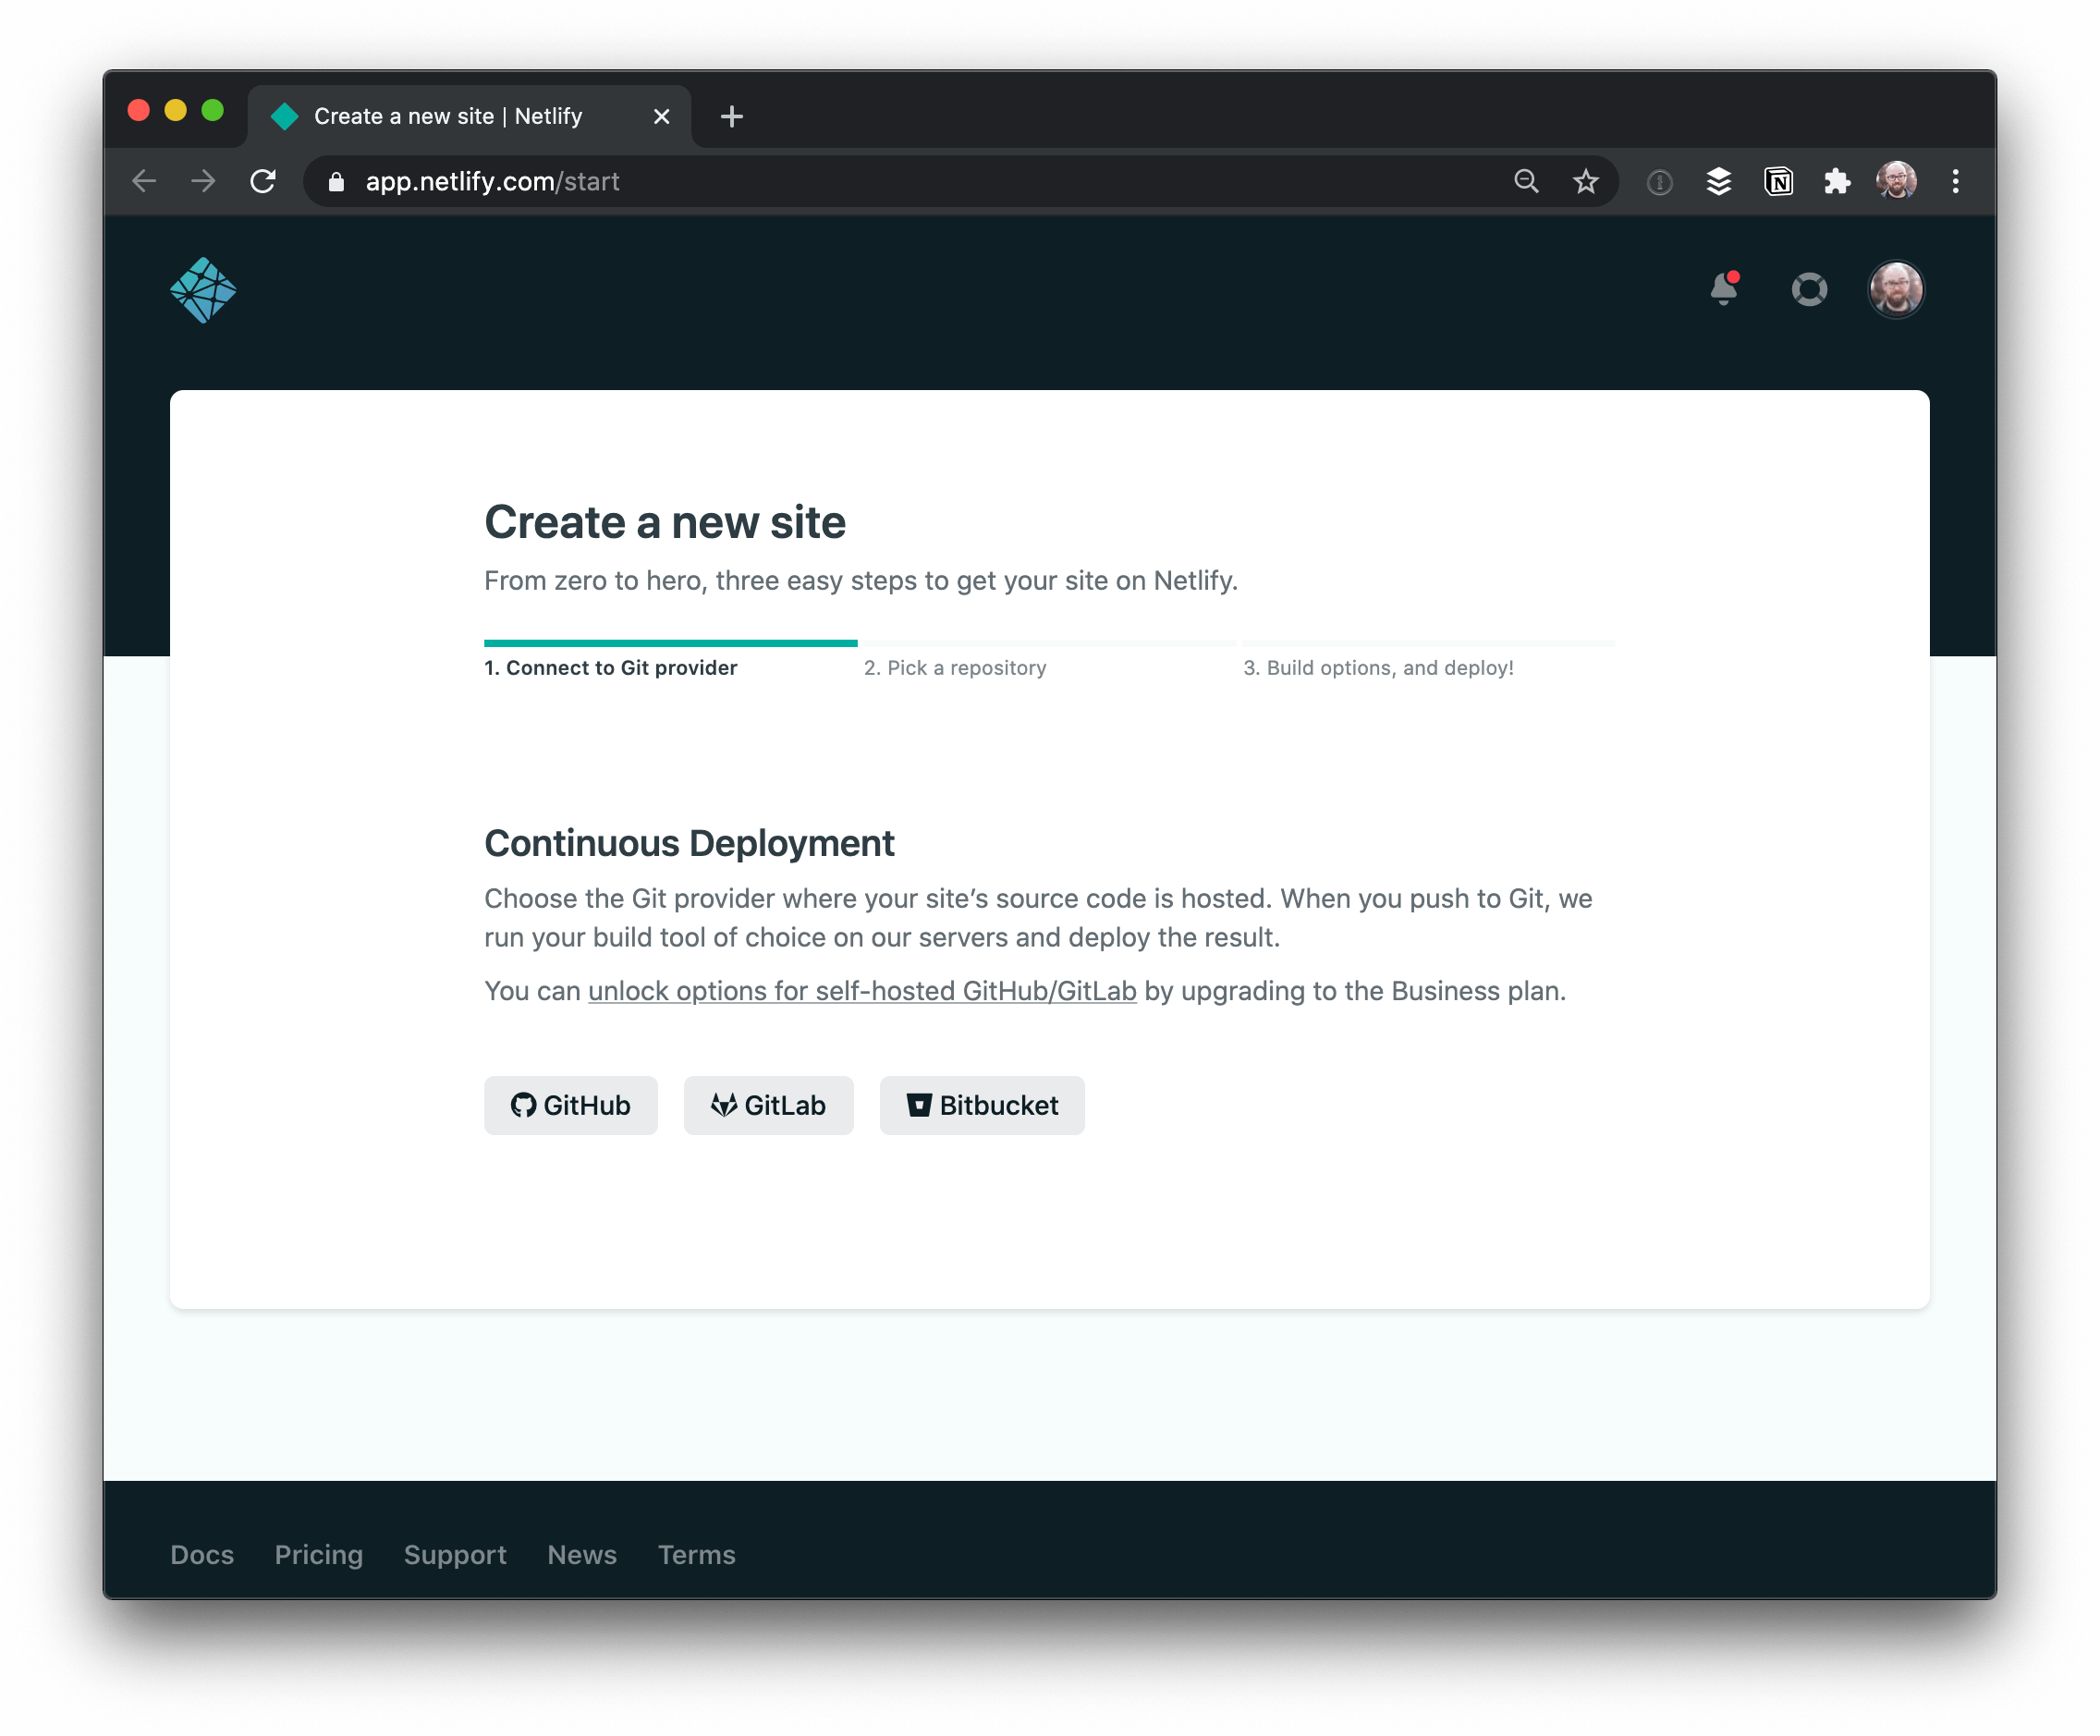
Task: Choose the Bitbucket provider option
Action: point(981,1103)
